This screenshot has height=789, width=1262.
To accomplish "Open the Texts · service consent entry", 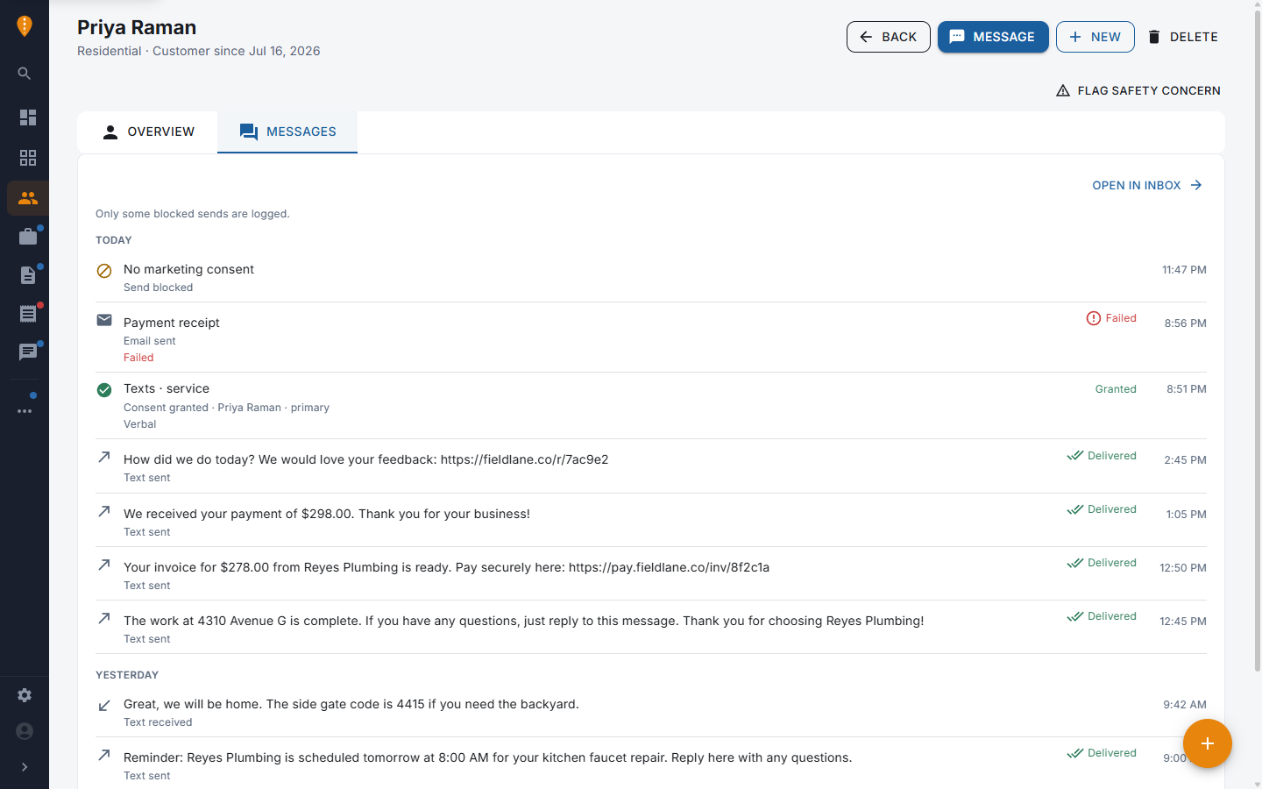I will tap(651, 406).
